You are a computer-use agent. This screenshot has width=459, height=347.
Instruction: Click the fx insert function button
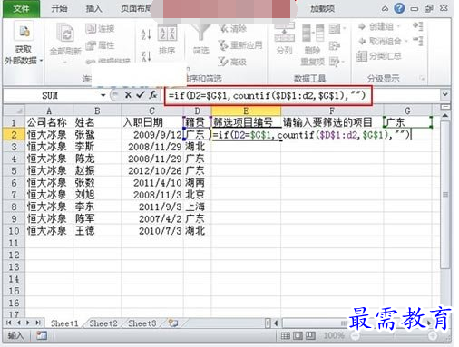(x=153, y=95)
